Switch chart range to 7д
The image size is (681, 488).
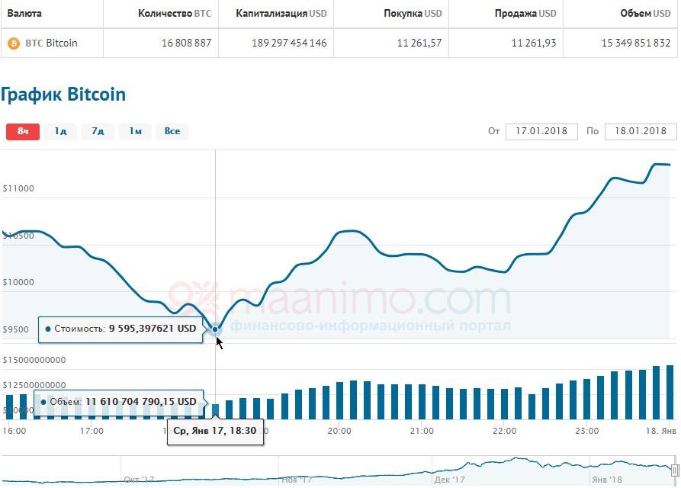click(x=98, y=131)
